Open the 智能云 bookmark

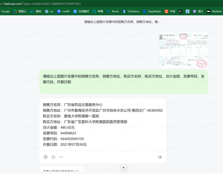pos(20,11)
